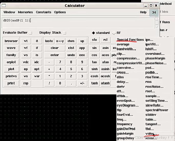The height and width of the screenshot is (141, 175).
Task: Choose eyeDiagram... from Special Functions
Action: coord(128,105)
